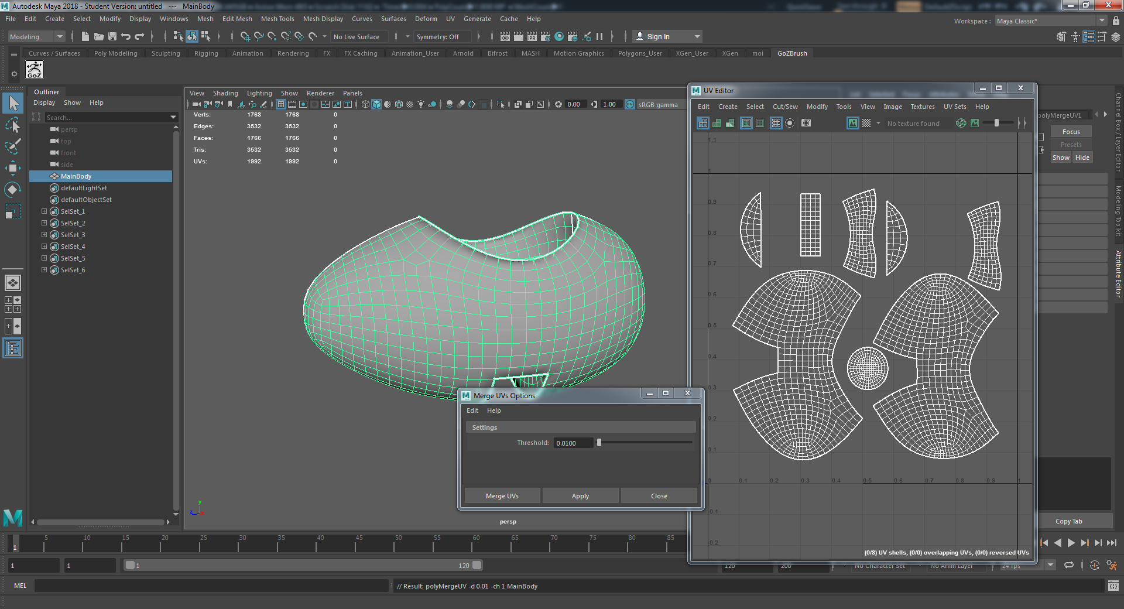Screen dimensions: 1124x609
Task: Open Cut/Sew menu in UV Editor
Action: click(785, 107)
